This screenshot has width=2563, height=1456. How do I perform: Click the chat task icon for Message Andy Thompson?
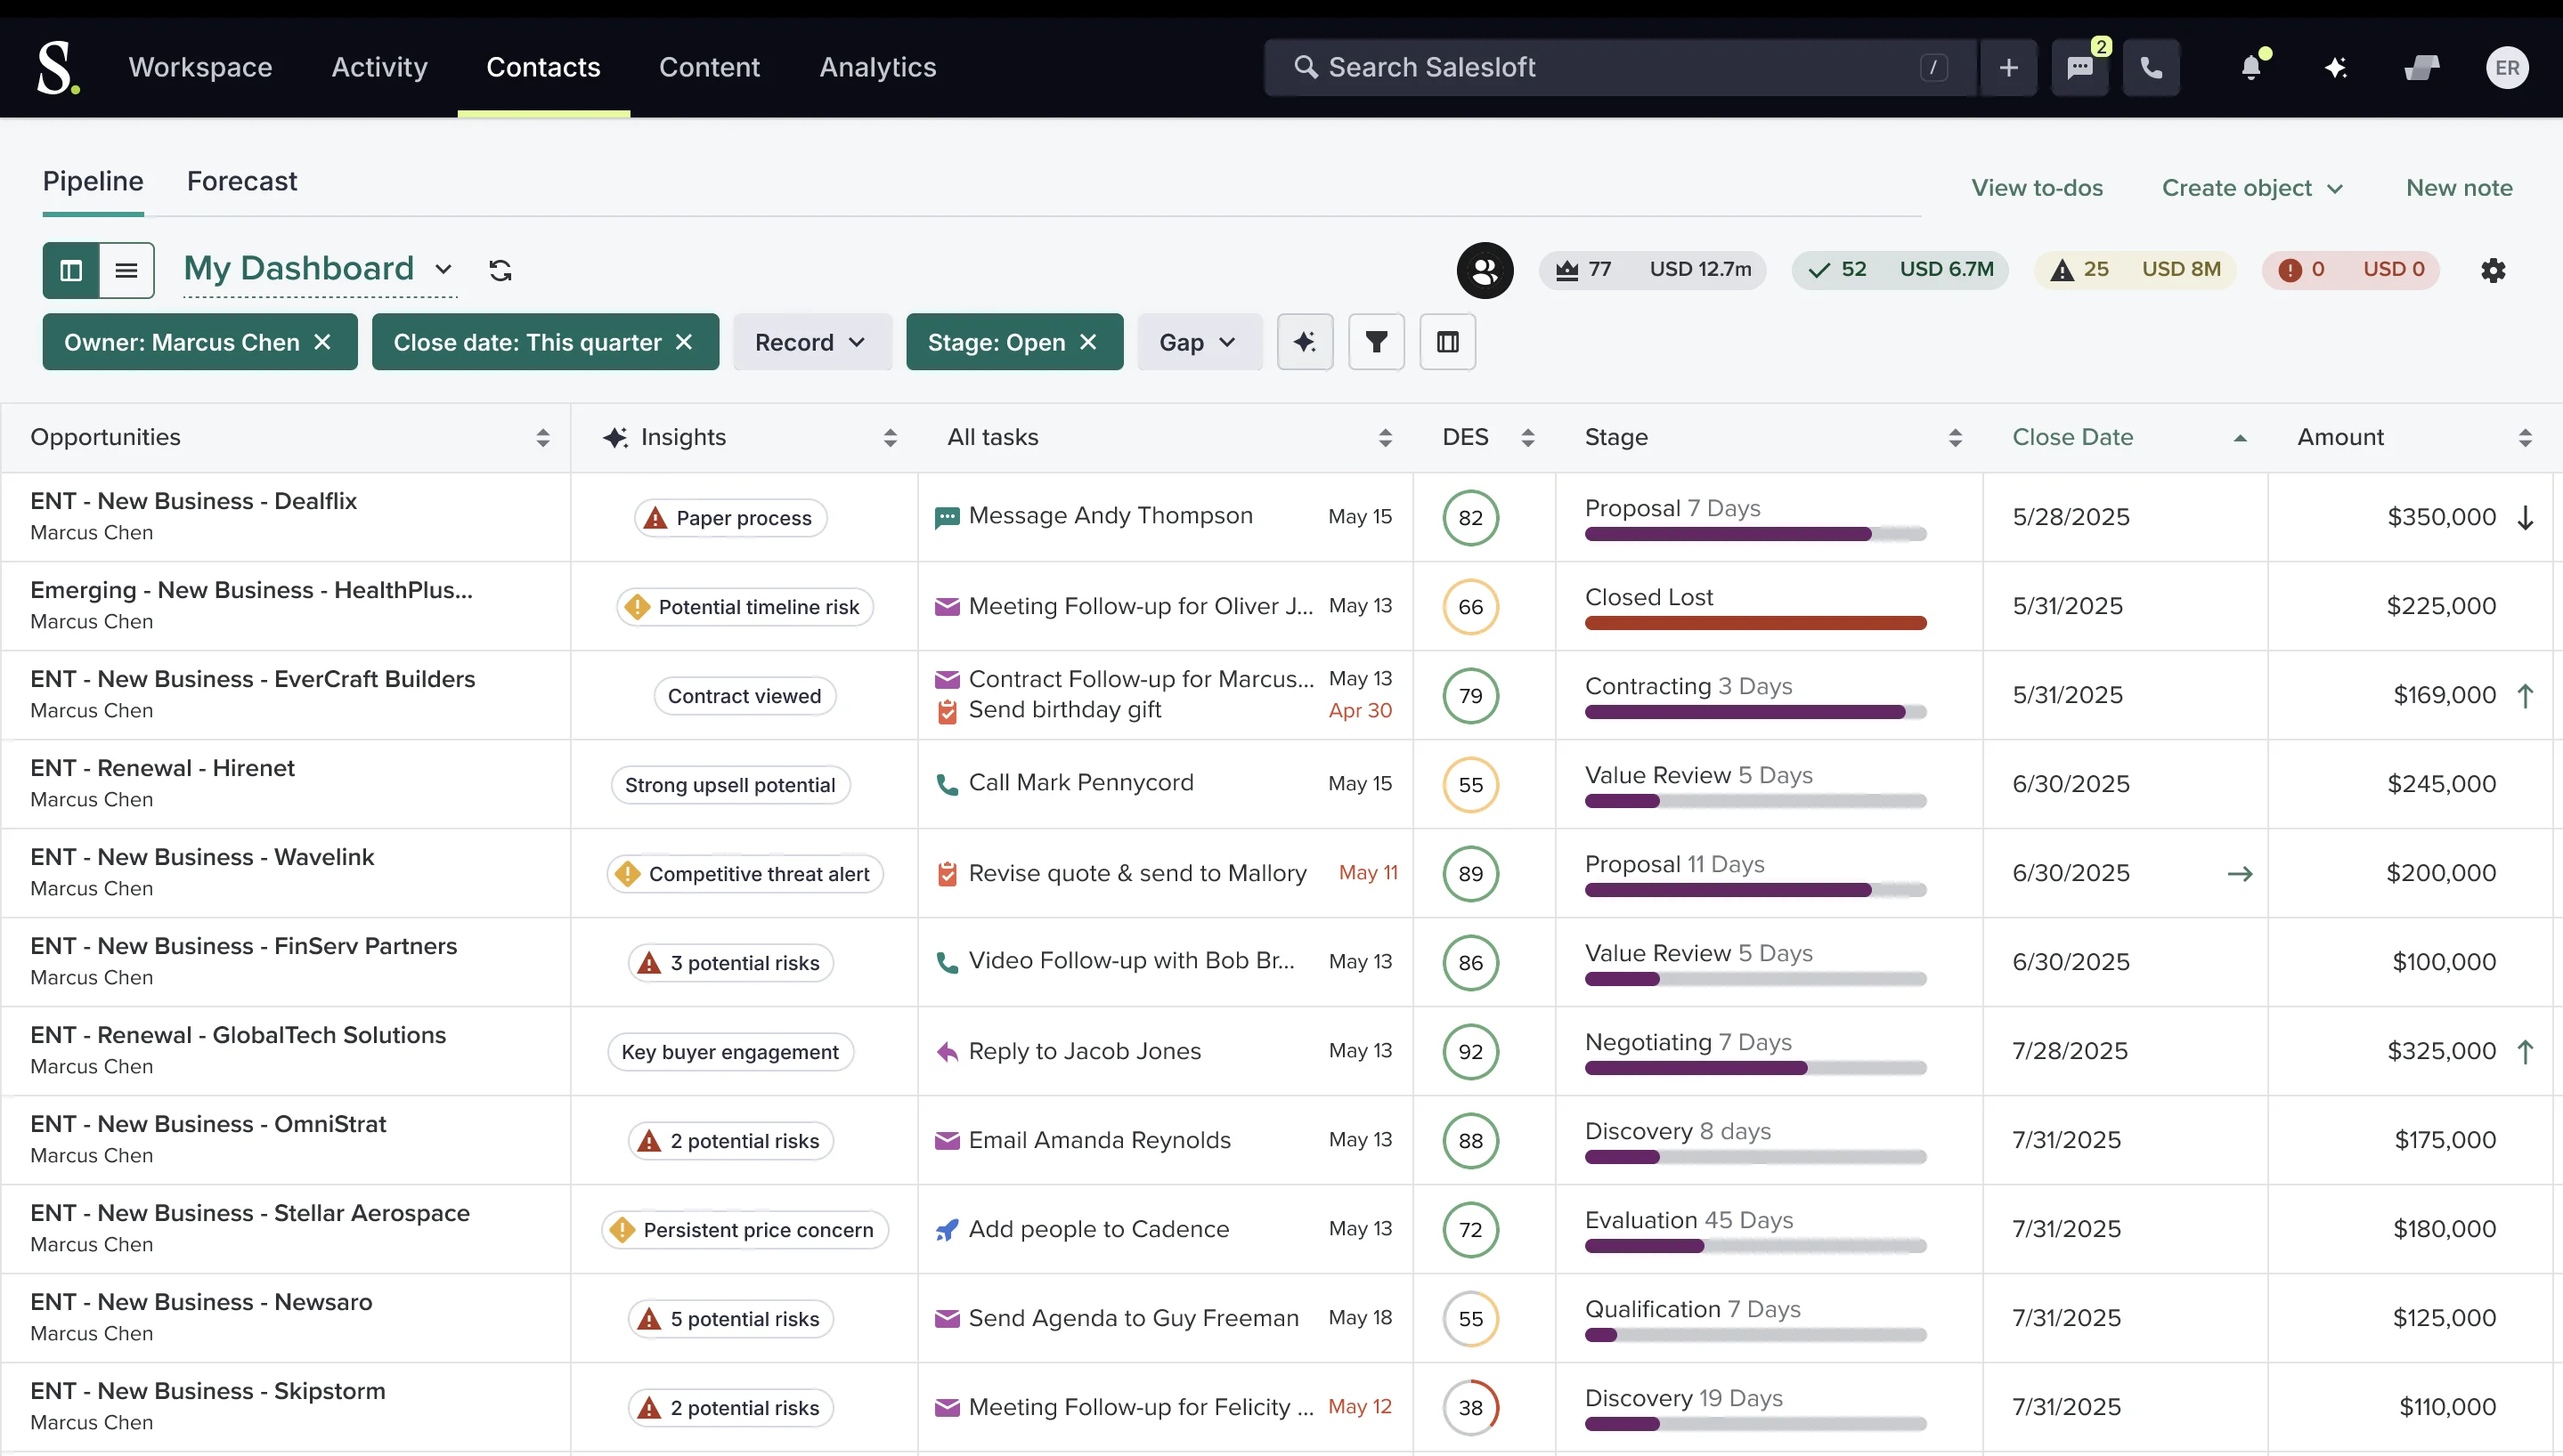click(947, 517)
